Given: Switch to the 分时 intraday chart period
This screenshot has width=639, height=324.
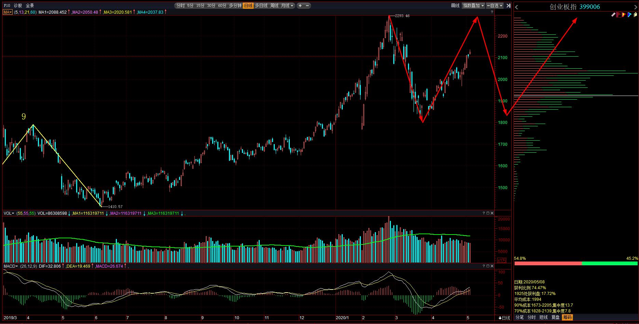Looking at the screenshot, I should [x=180, y=5].
